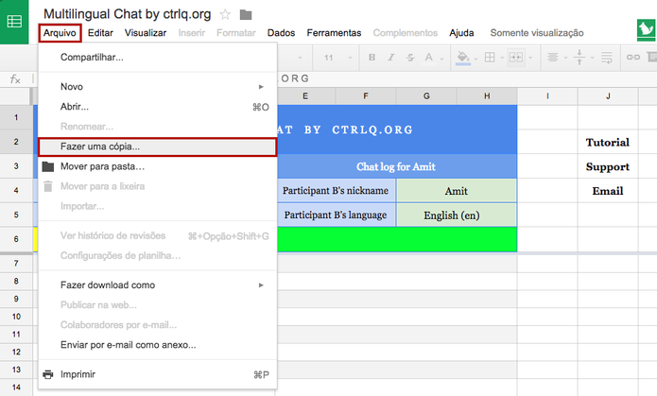Click the insert link icon
The image size is (657, 396).
(x=633, y=58)
